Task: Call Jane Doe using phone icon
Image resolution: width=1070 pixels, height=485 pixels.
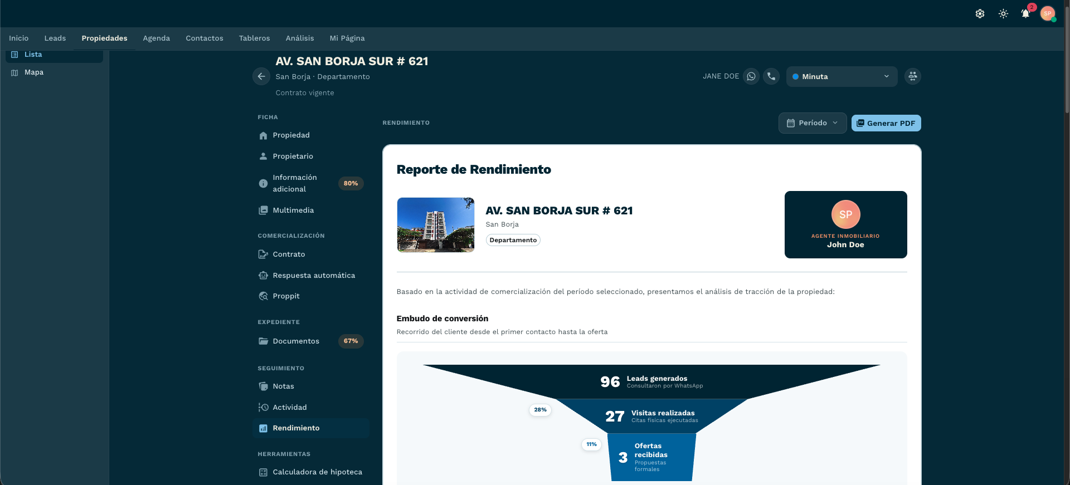Action: click(771, 76)
